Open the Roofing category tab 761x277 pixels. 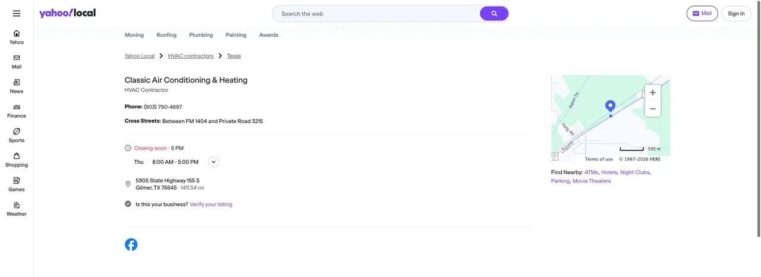coord(166,35)
